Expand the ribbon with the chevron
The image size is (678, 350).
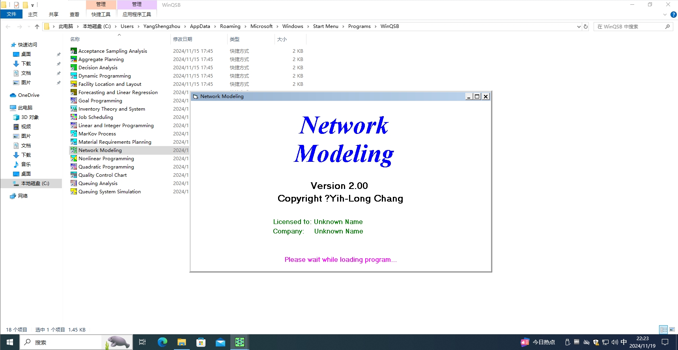[665, 15]
